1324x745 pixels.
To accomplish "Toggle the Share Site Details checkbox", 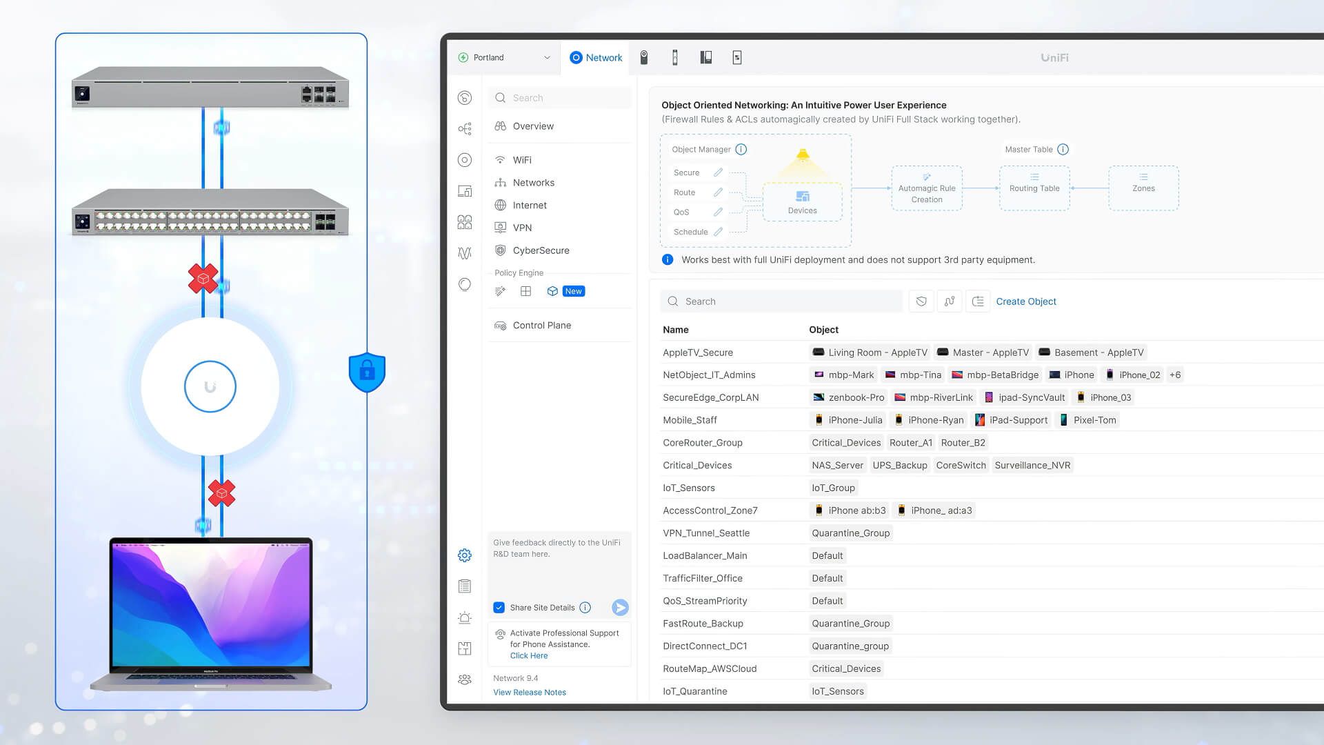I will tap(499, 607).
